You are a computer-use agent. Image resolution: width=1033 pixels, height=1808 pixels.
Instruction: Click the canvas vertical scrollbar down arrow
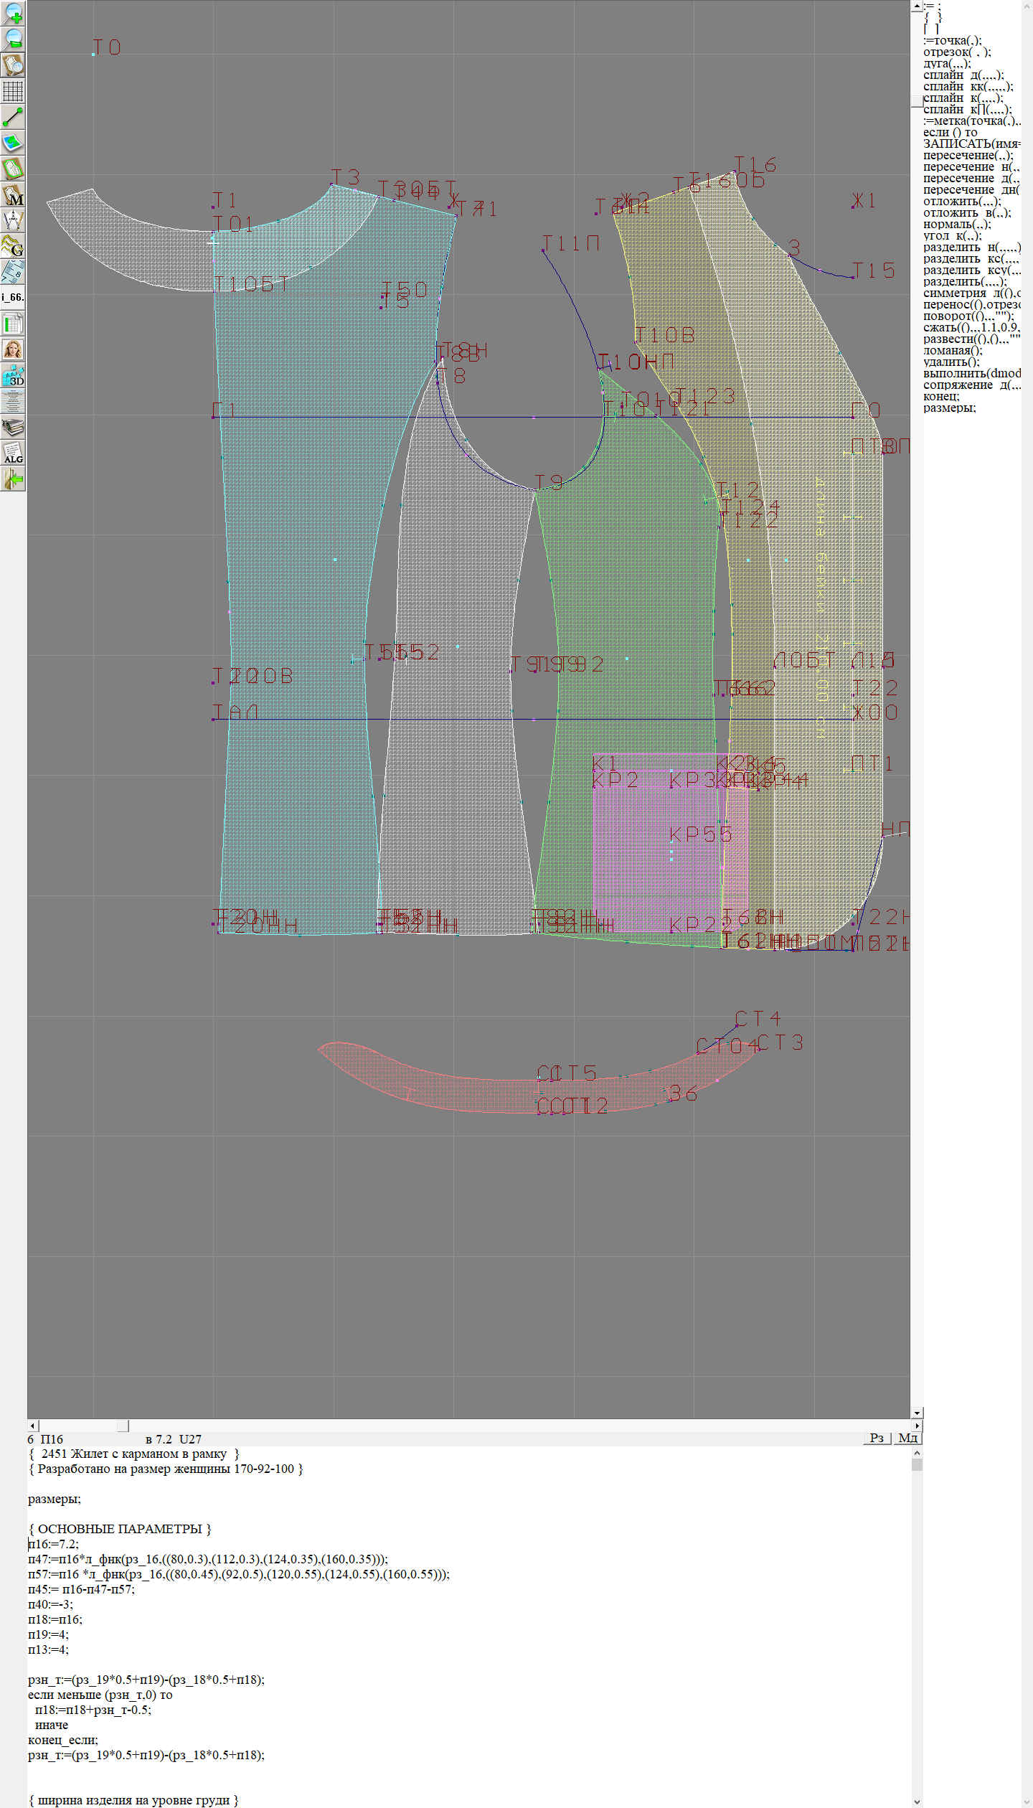click(917, 1413)
